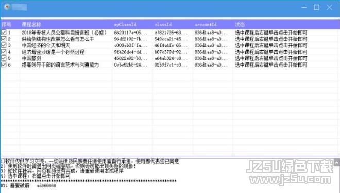
Task: Click status text in row 3
Action: click(x=271, y=45)
